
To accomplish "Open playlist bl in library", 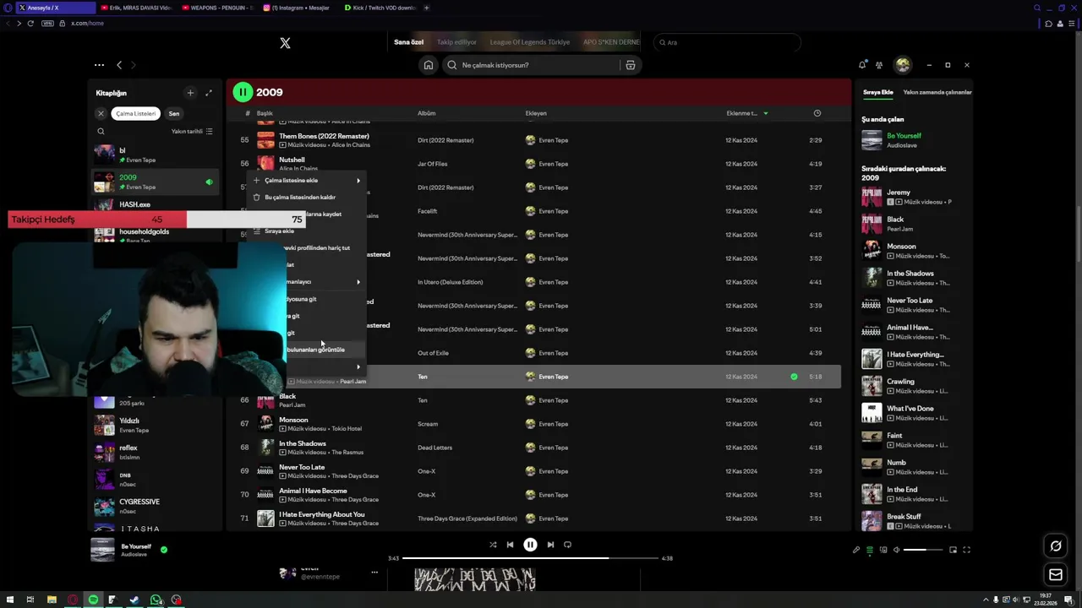I will [x=156, y=155].
